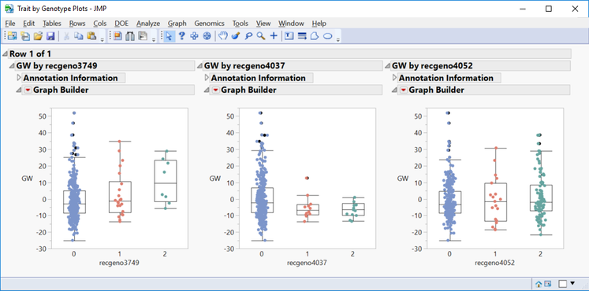Open the Analyze menu
589x291 pixels.
[x=148, y=24]
